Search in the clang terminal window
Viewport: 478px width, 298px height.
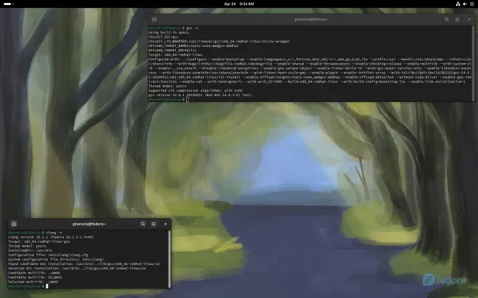click(143, 224)
